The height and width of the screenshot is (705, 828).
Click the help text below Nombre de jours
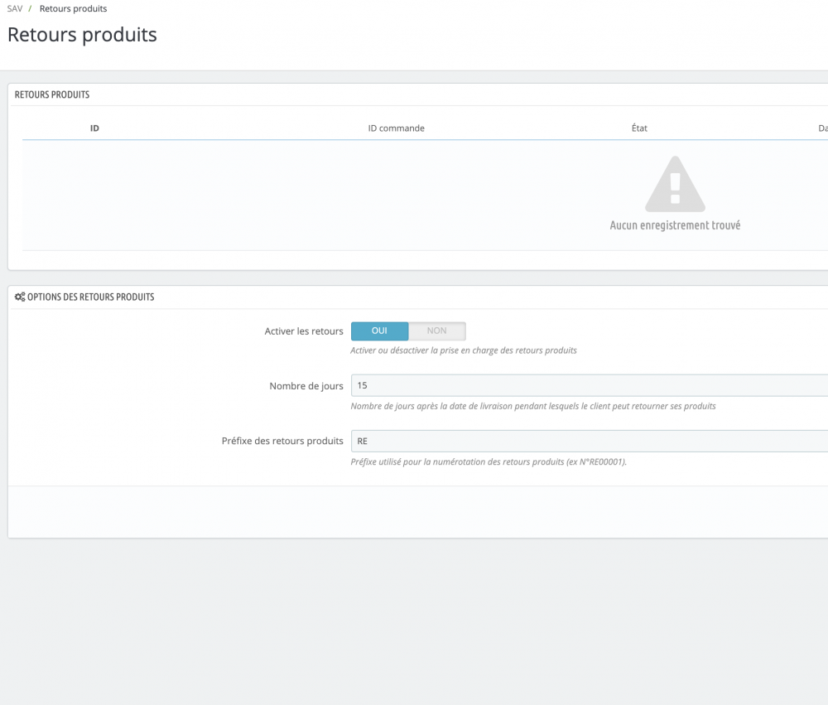pyautogui.click(x=532, y=406)
